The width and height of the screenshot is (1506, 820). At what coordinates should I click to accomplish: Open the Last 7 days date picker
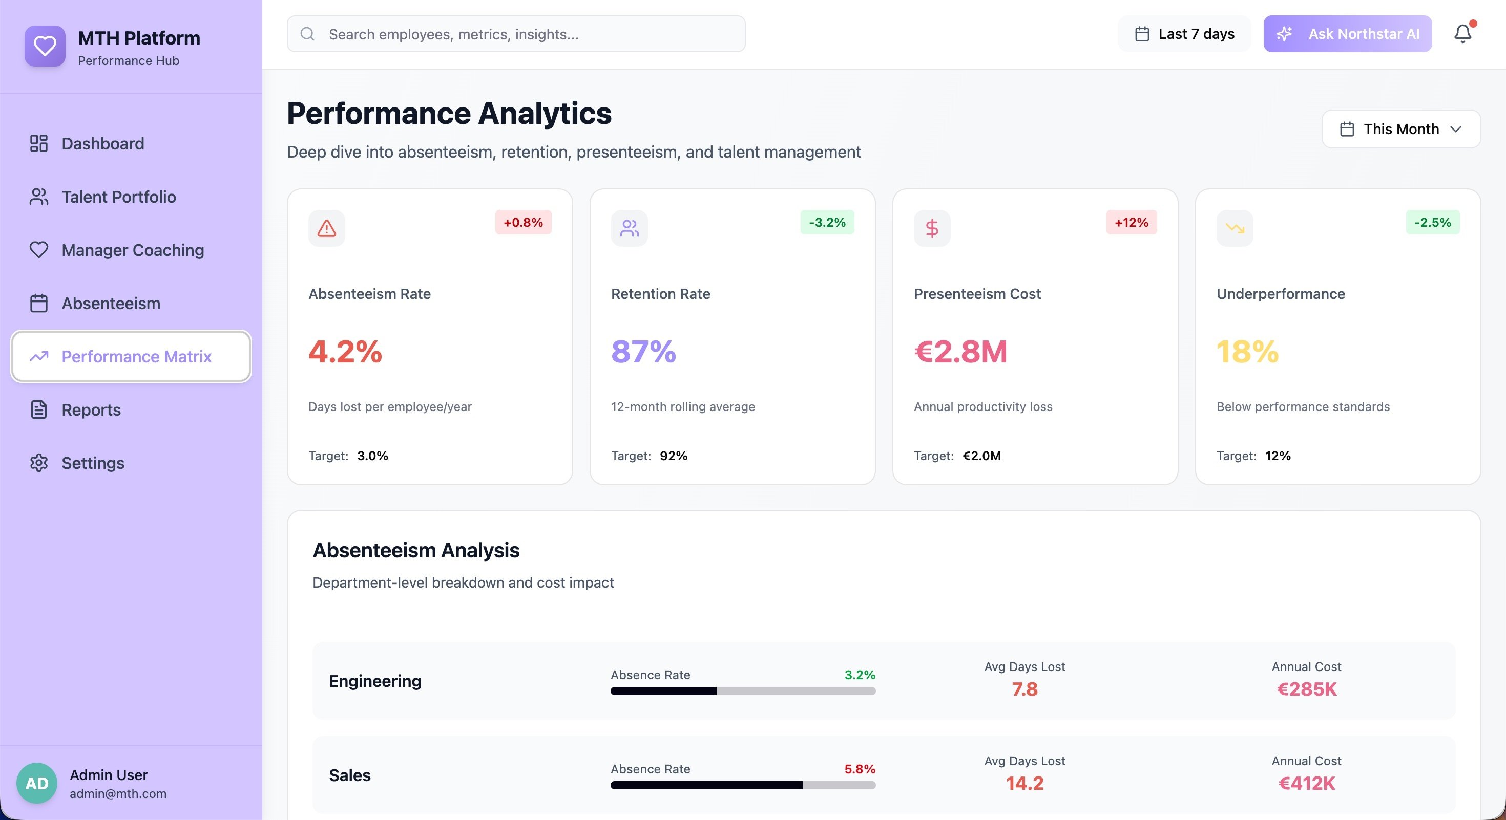coord(1184,33)
